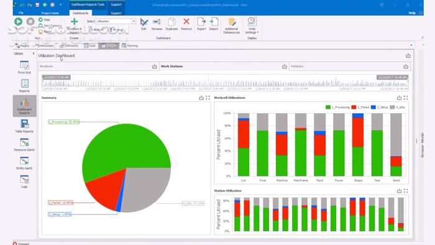Open the Dashboard Reports view

(x=24, y=106)
